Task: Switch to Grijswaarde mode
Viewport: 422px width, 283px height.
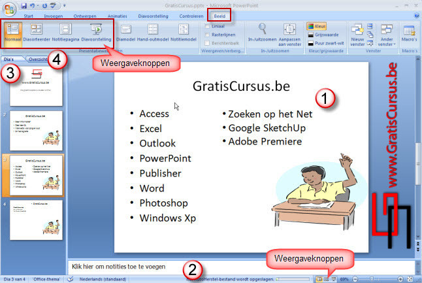Action: click(x=323, y=35)
